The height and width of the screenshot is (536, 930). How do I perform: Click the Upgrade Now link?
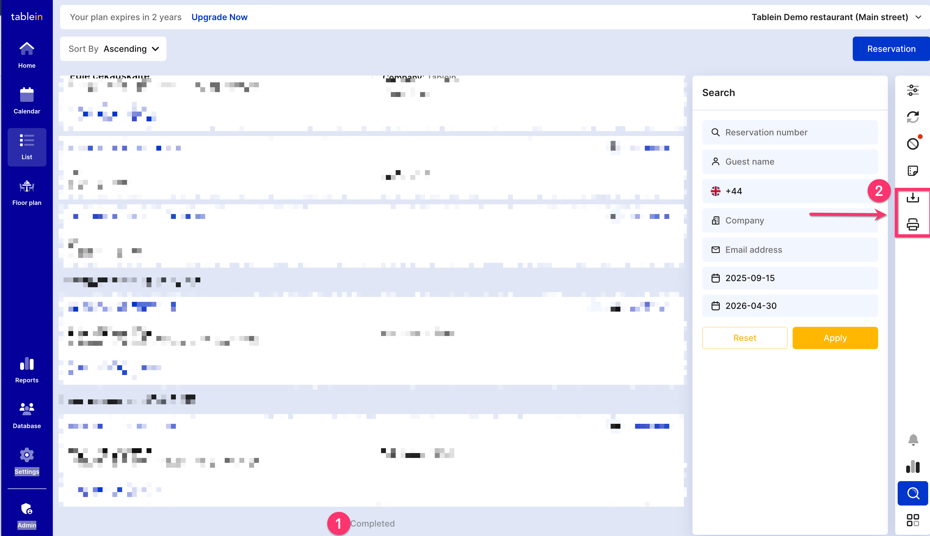219,17
